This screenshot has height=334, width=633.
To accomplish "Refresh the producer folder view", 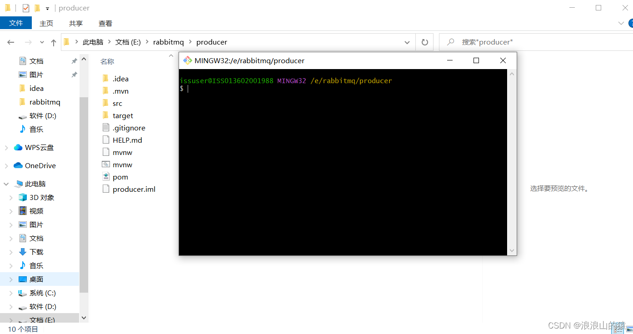I will tap(425, 42).
